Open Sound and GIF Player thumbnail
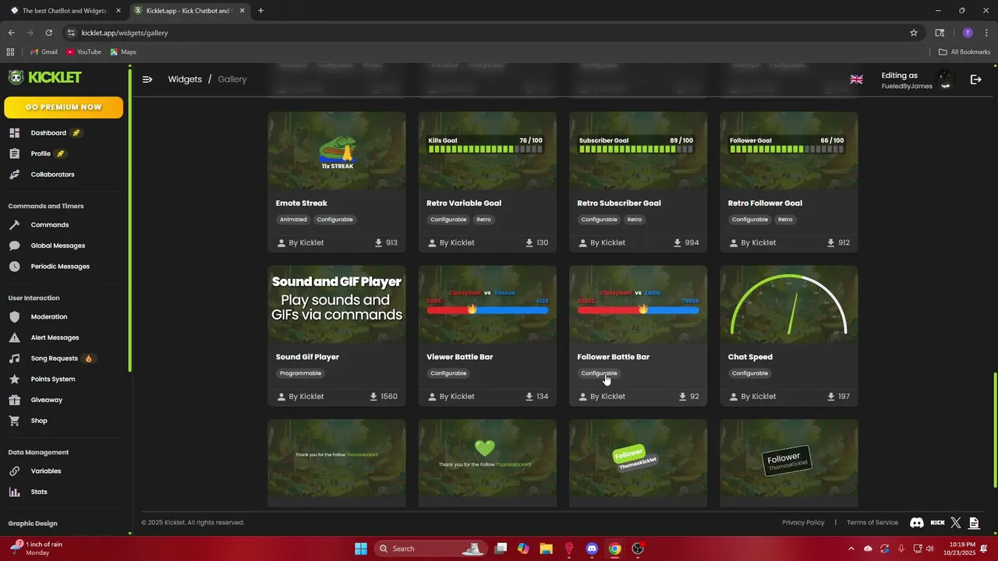This screenshot has width=998, height=561. pos(337,304)
